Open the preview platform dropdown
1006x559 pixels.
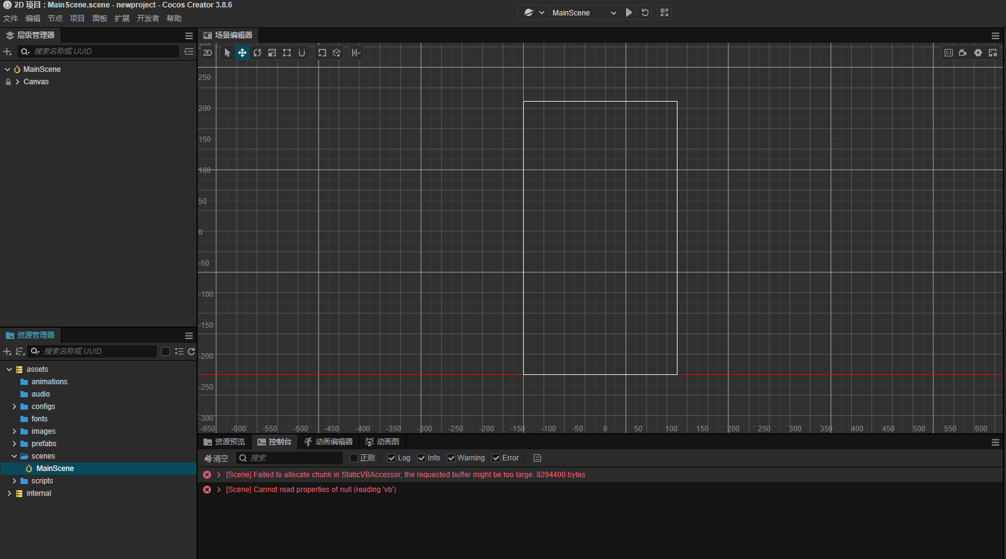pyautogui.click(x=534, y=12)
